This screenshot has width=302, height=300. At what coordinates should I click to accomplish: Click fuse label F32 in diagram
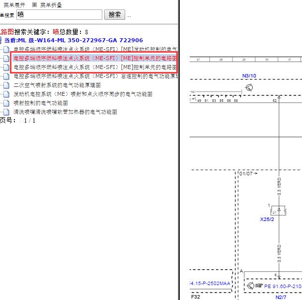(196, 297)
